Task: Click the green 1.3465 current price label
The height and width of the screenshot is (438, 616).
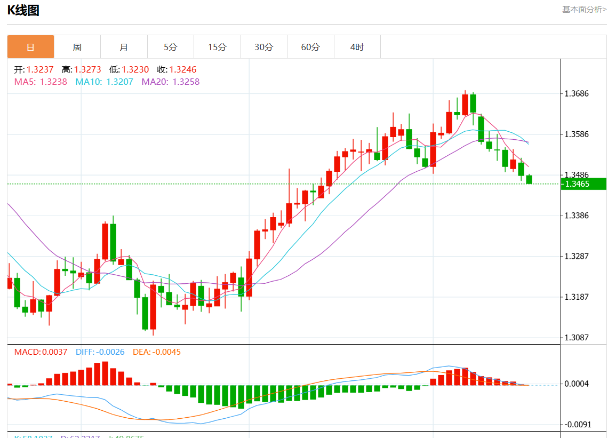Action: click(583, 184)
